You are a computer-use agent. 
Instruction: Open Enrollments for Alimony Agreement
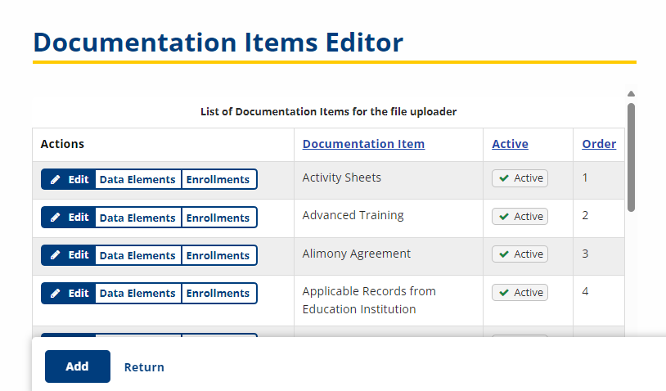(218, 255)
